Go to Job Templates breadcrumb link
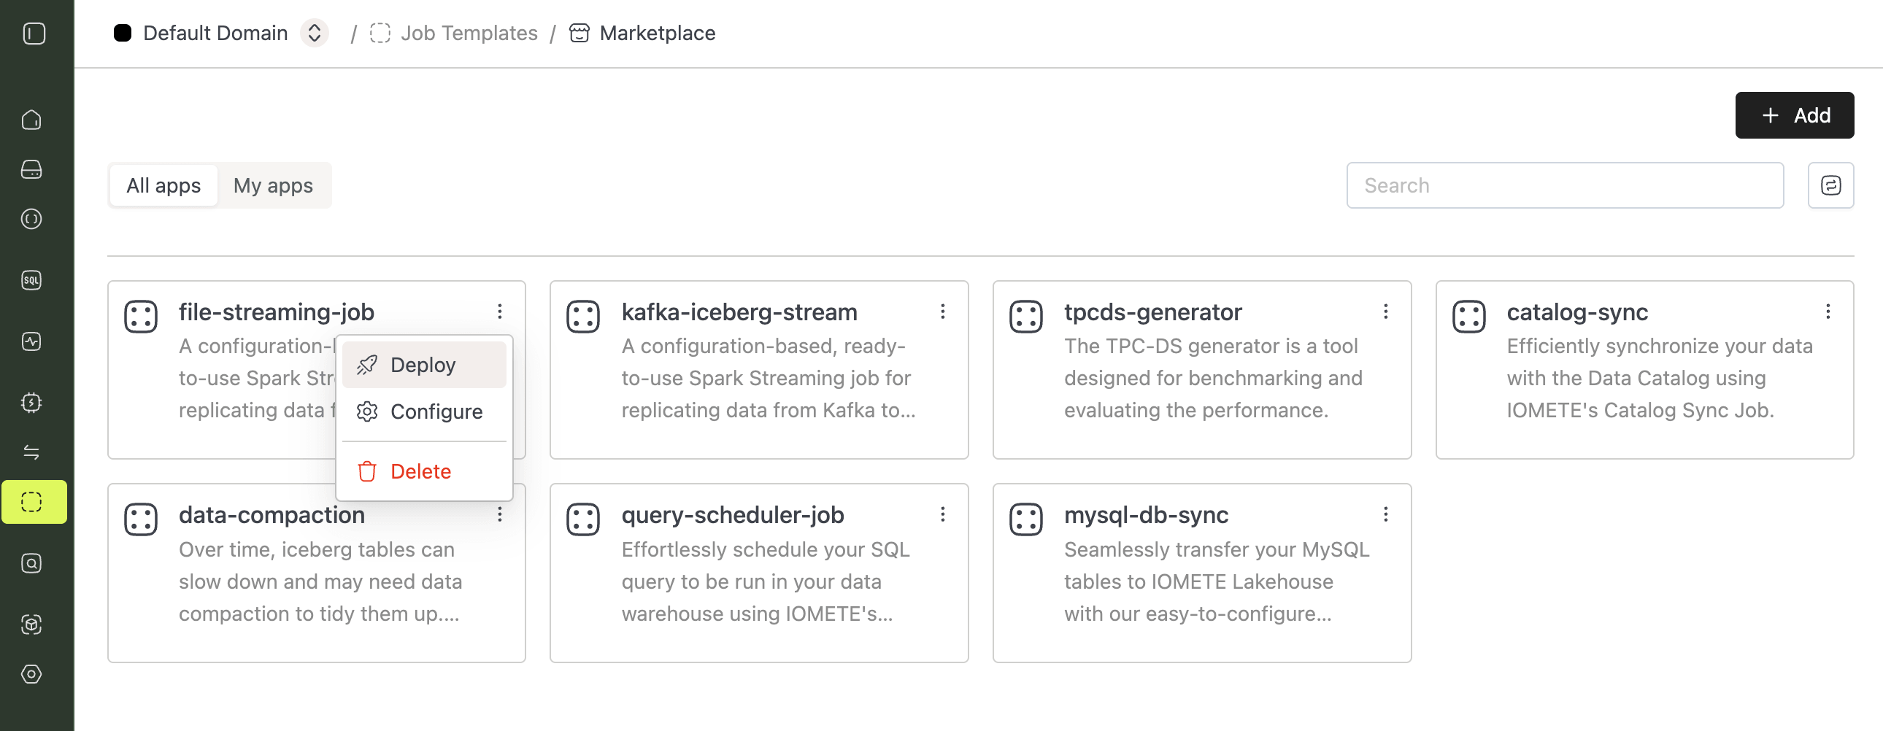The height and width of the screenshot is (731, 1883). (x=469, y=34)
